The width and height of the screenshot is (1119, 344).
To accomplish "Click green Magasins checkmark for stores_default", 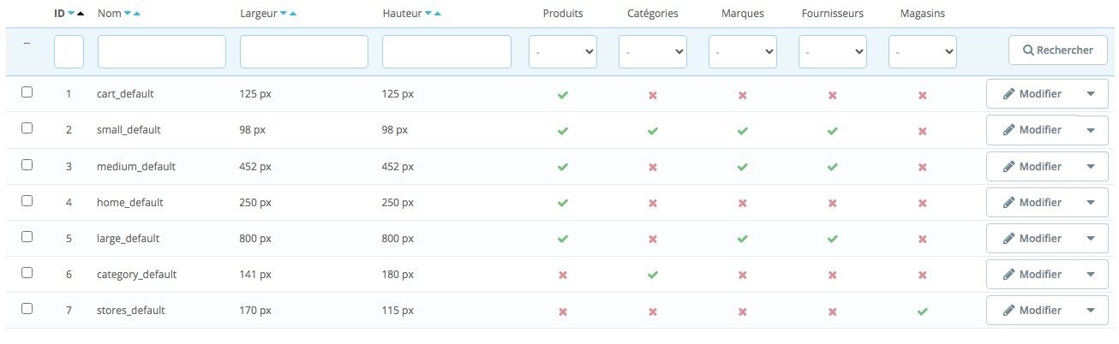I will pyautogui.click(x=922, y=311).
